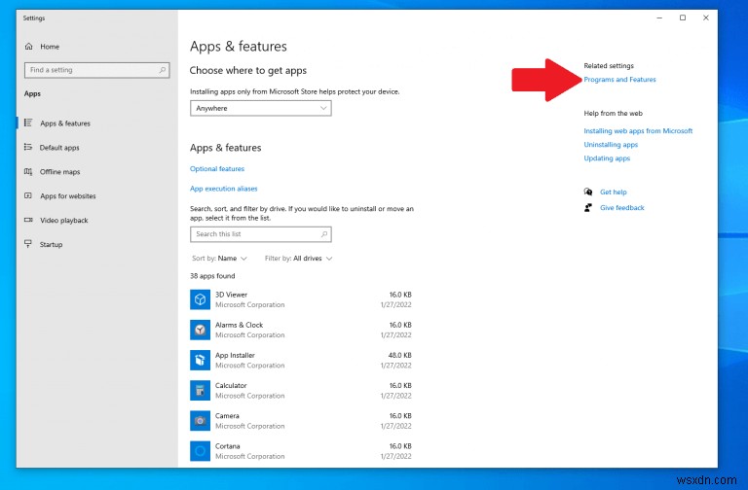Open Programs and Features link
The height and width of the screenshot is (490, 748).
point(619,80)
